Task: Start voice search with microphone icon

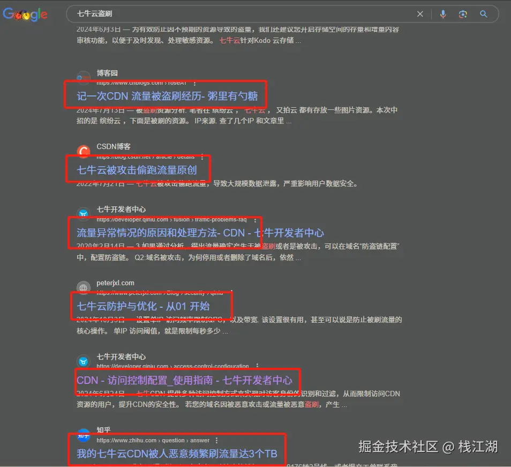Action: (442, 14)
